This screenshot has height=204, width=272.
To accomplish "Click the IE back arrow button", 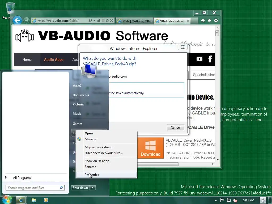I will (17, 20).
